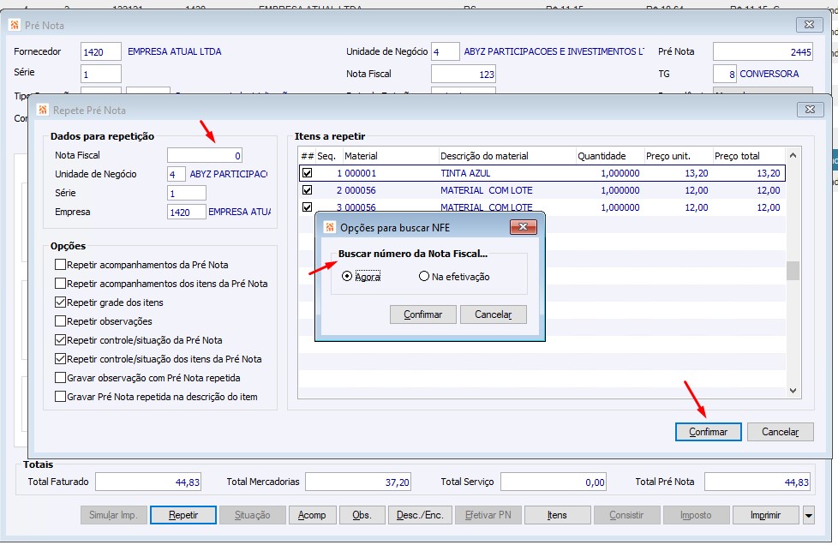Click the TG field in Pré Nota
The image size is (838, 545).
[725, 75]
